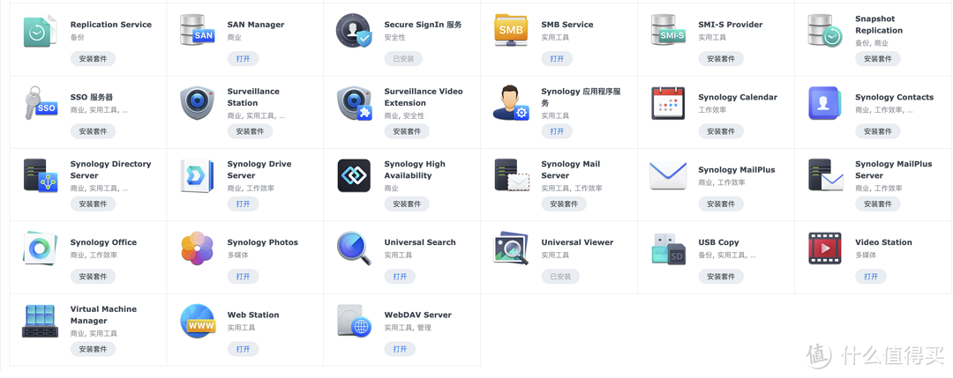Click the Video Station title text
The width and height of the screenshot is (953, 378).
[883, 242]
